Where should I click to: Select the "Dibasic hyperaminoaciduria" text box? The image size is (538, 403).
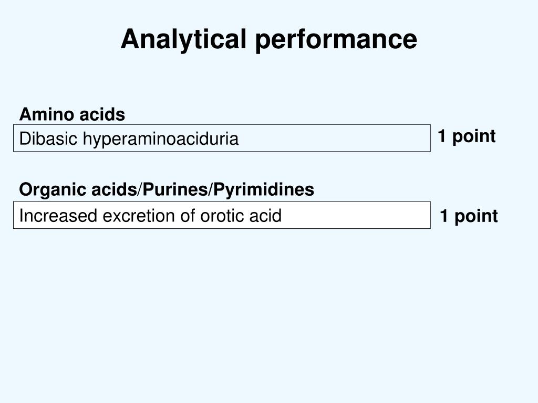tap(222, 139)
